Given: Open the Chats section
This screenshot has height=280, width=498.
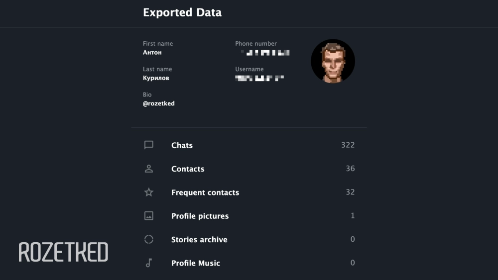Looking at the screenshot, I should pyautogui.click(x=182, y=145).
